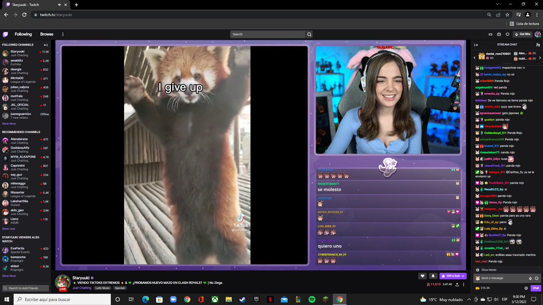Click Show More under followed channels

[9, 123]
